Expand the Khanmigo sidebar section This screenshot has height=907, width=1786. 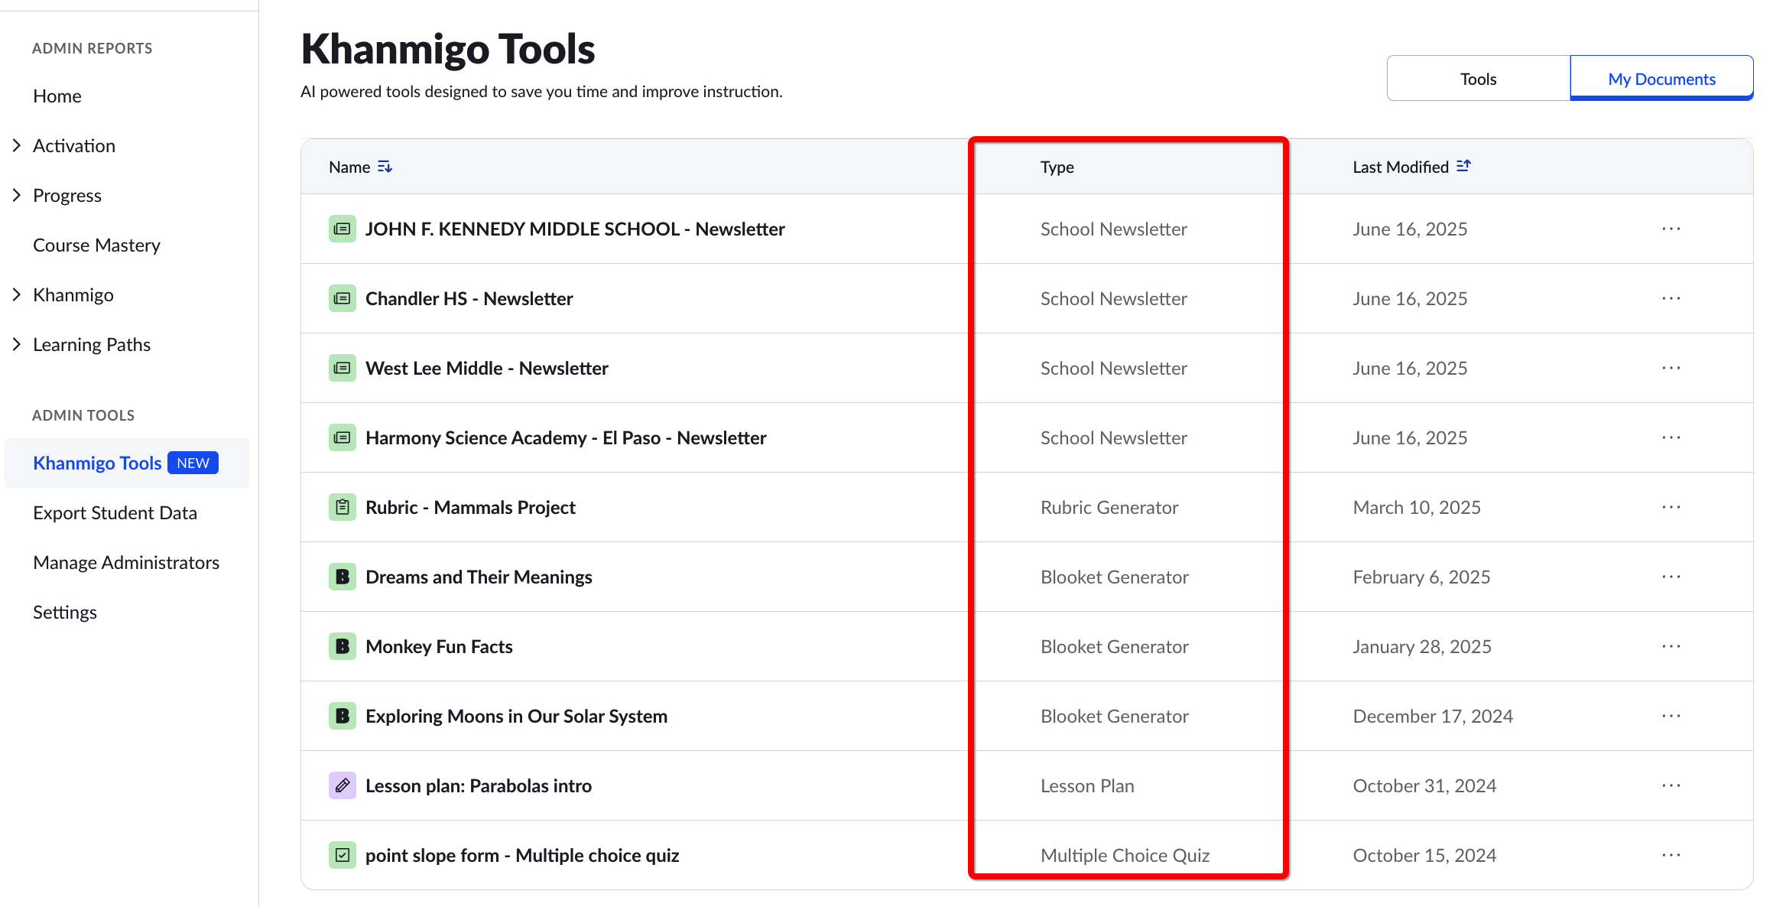pos(17,294)
